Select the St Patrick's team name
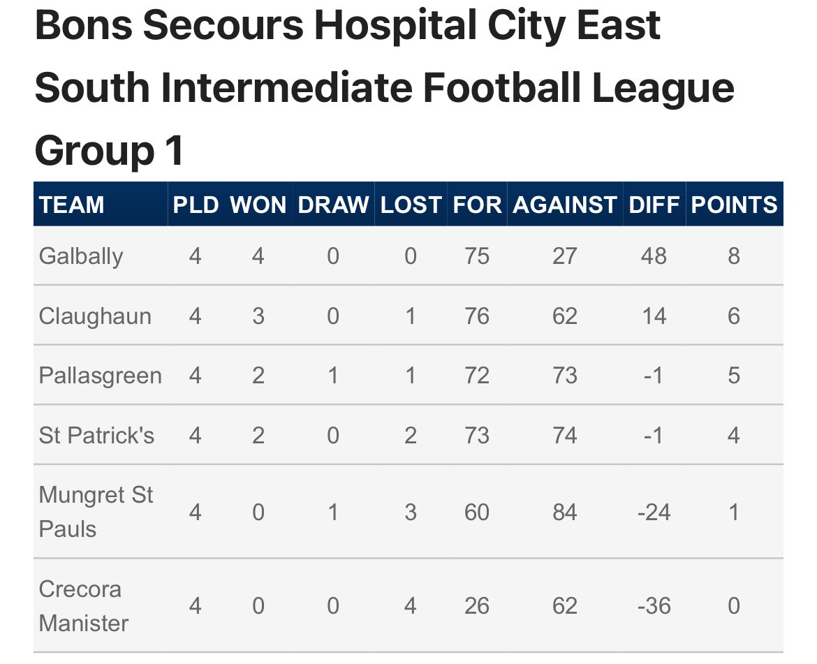The height and width of the screenshot is (664, 817). click(x=96, y=436)
